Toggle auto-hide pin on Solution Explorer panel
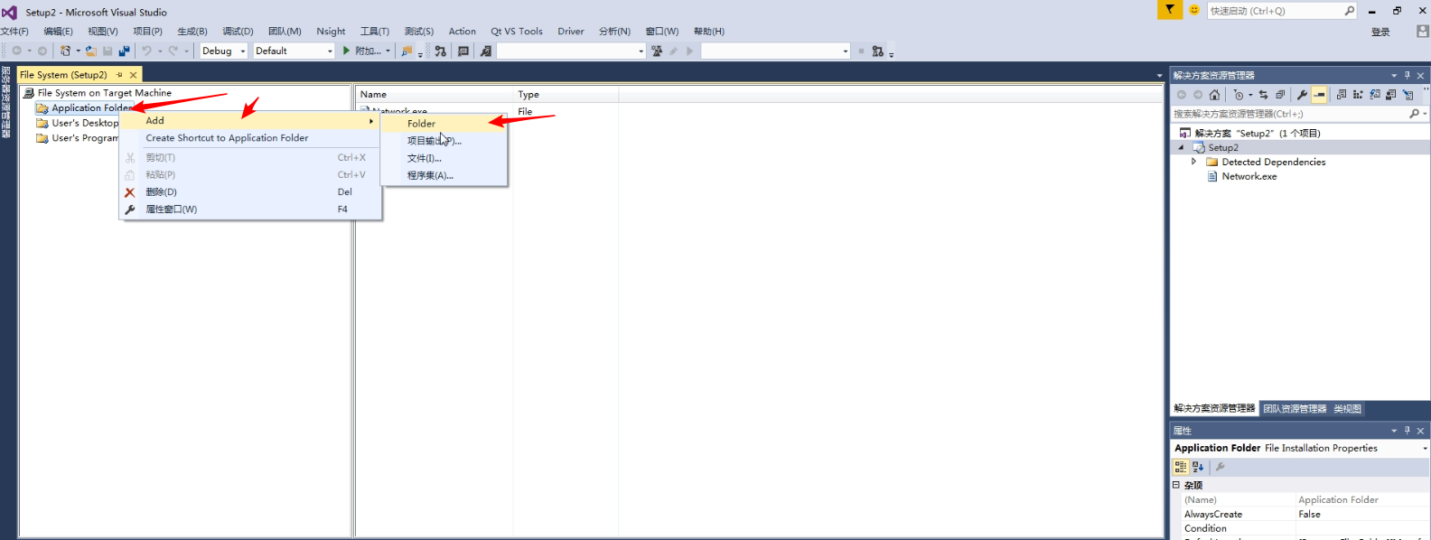The height and width of the screenshot is (540, 1431). click(1407, 76)
